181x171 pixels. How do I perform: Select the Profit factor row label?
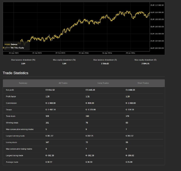11,97
